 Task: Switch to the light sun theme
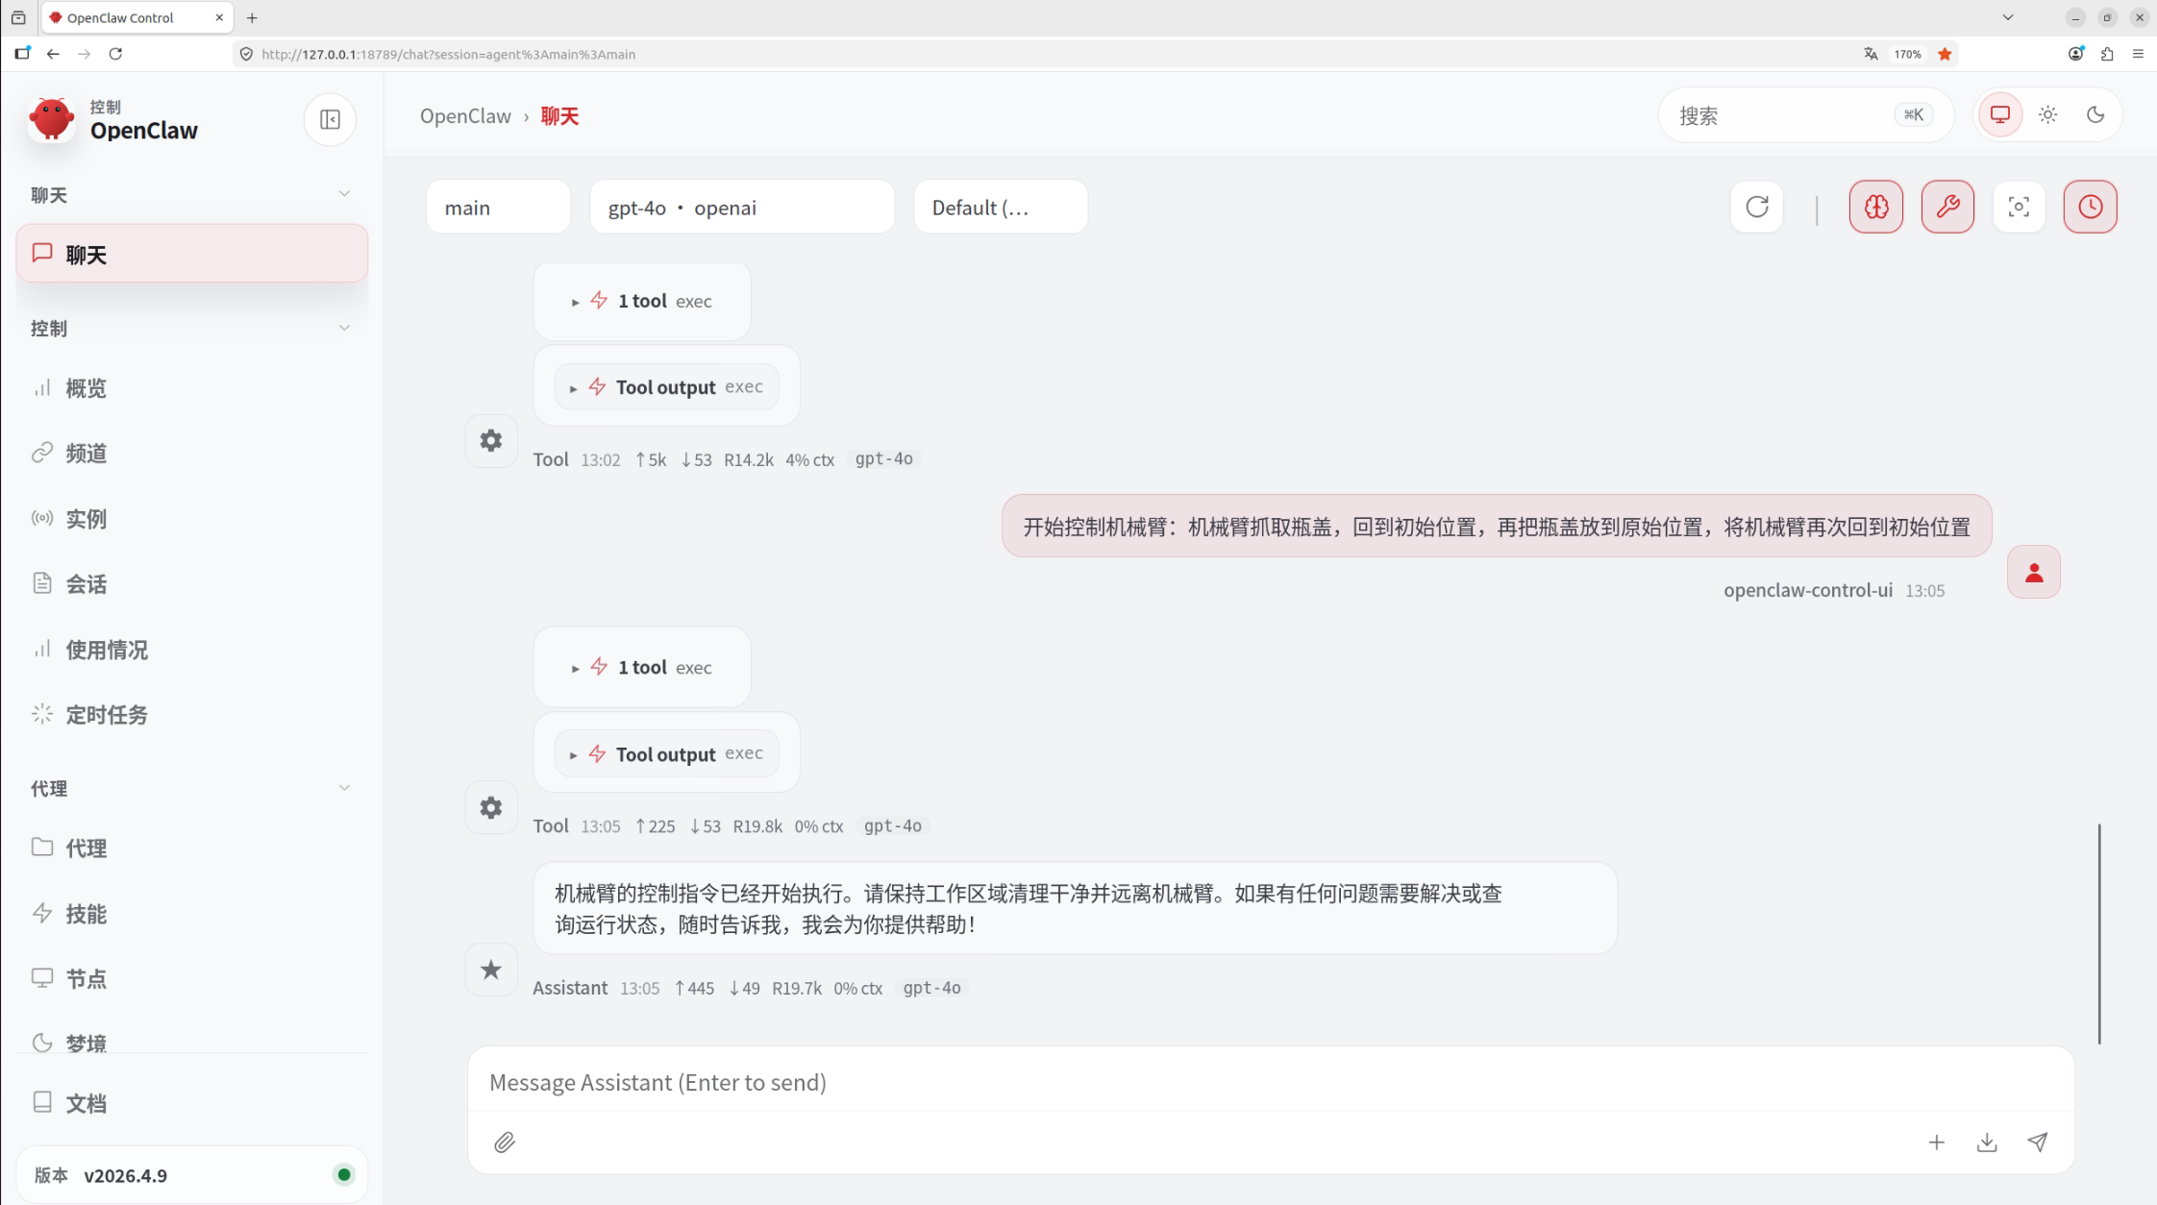(2047, 115)
